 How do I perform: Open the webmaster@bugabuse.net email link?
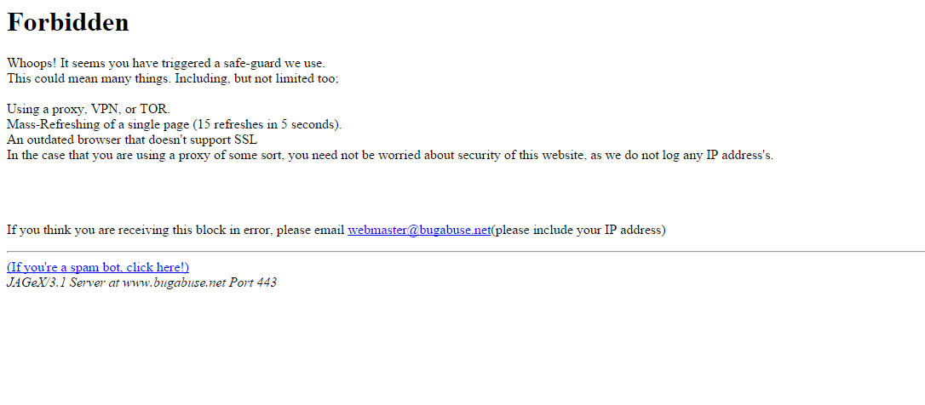click(x=419, y=230)
